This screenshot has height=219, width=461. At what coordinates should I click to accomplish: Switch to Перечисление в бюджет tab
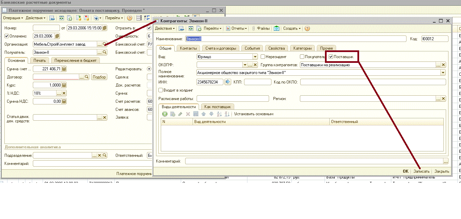tap(75, 60)
